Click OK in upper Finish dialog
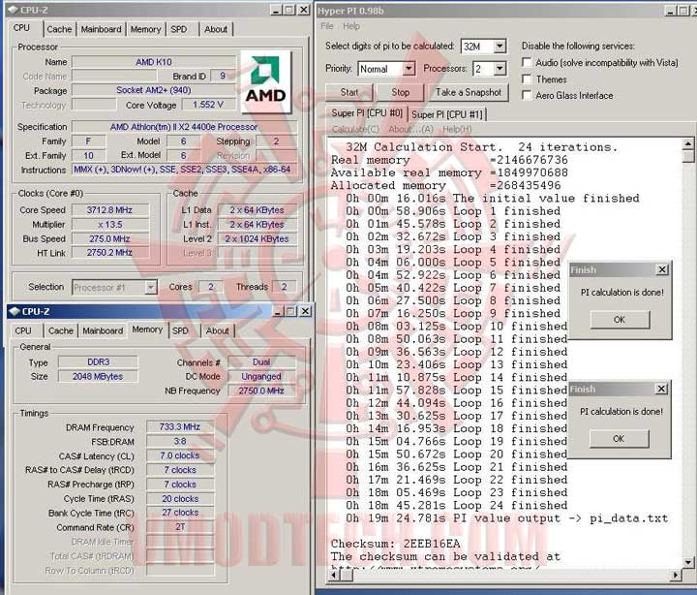Screen dimensions: 697x595 tap(620, 320)
